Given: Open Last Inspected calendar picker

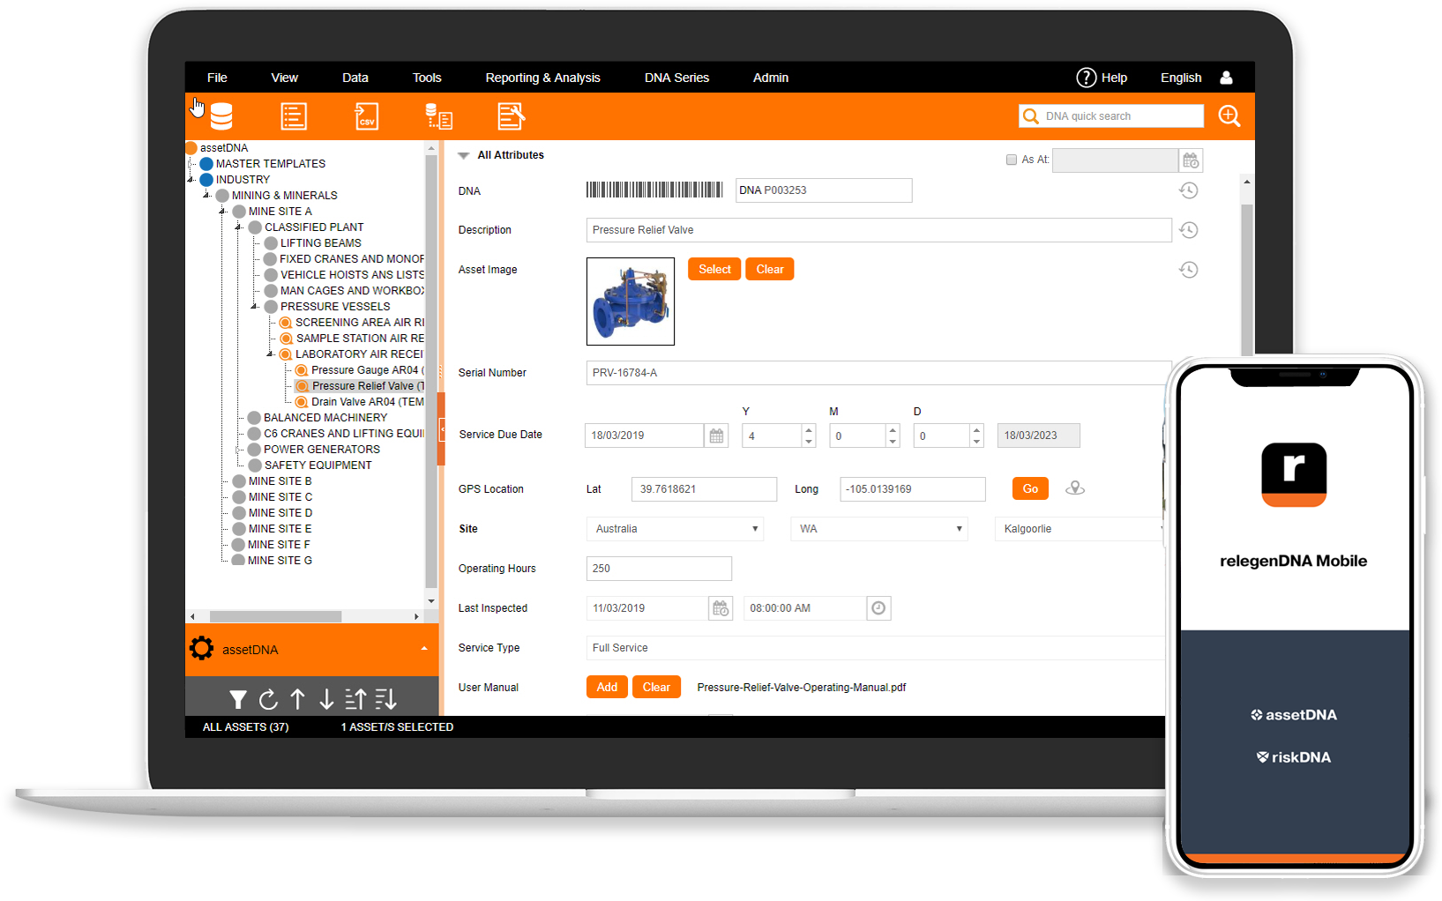Looking at the screenshot, I should [x=721, y=608].
